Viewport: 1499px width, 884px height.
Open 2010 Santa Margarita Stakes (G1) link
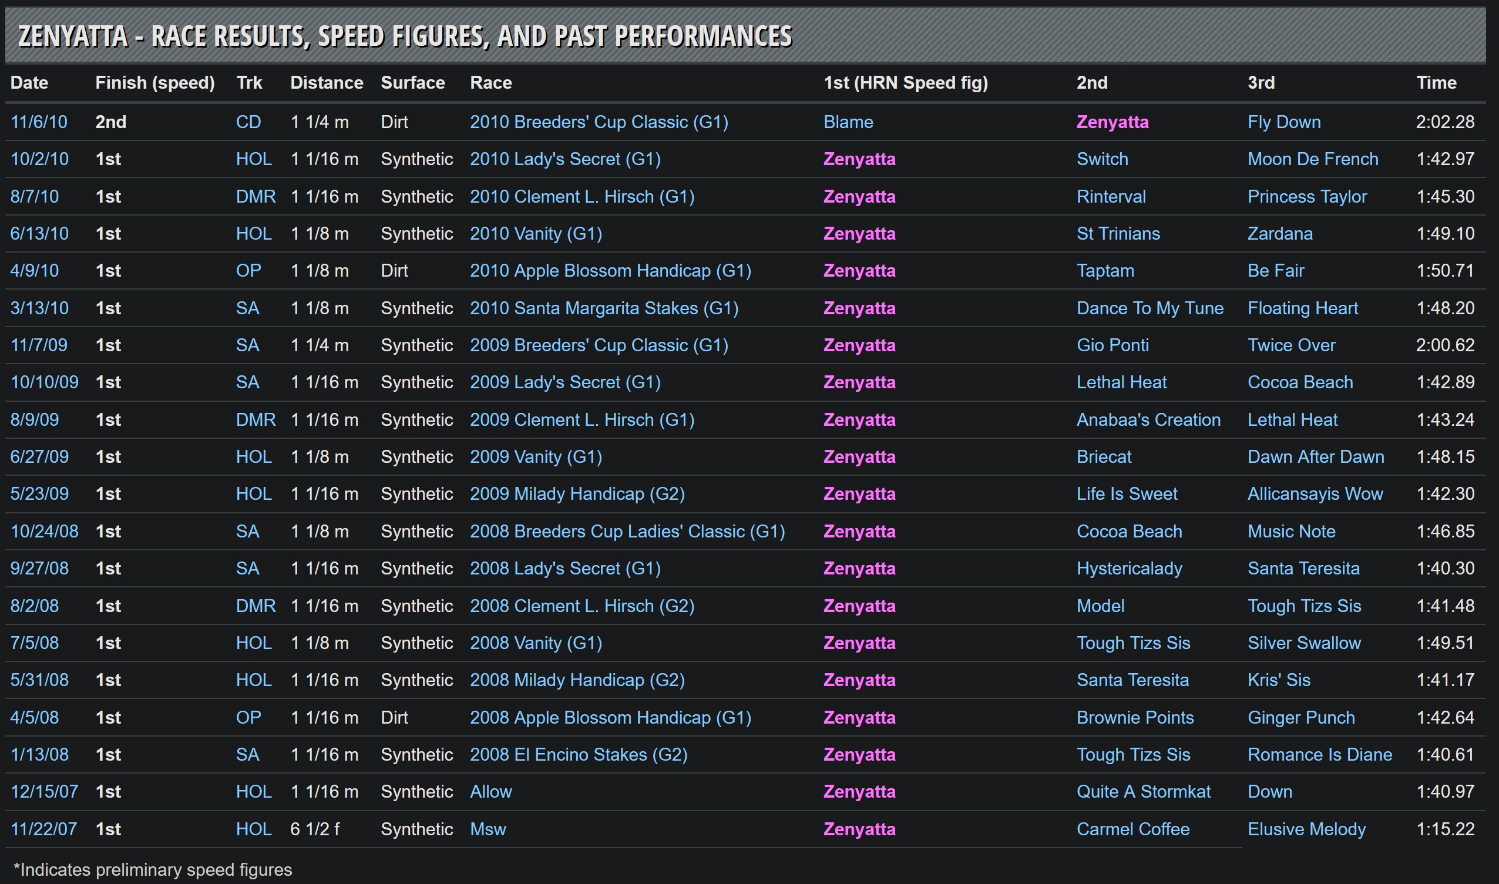[x=604, y=308]
